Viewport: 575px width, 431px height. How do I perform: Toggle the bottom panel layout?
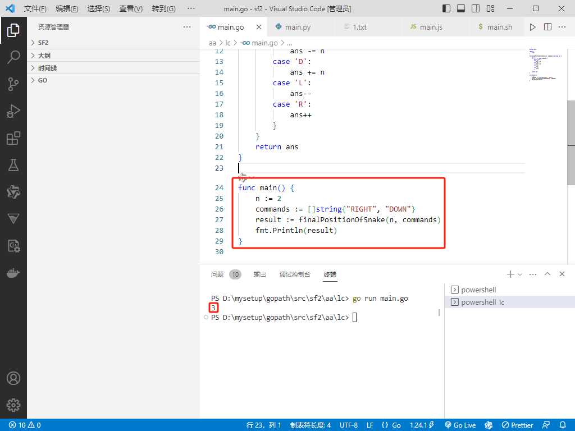coord(461,8)
